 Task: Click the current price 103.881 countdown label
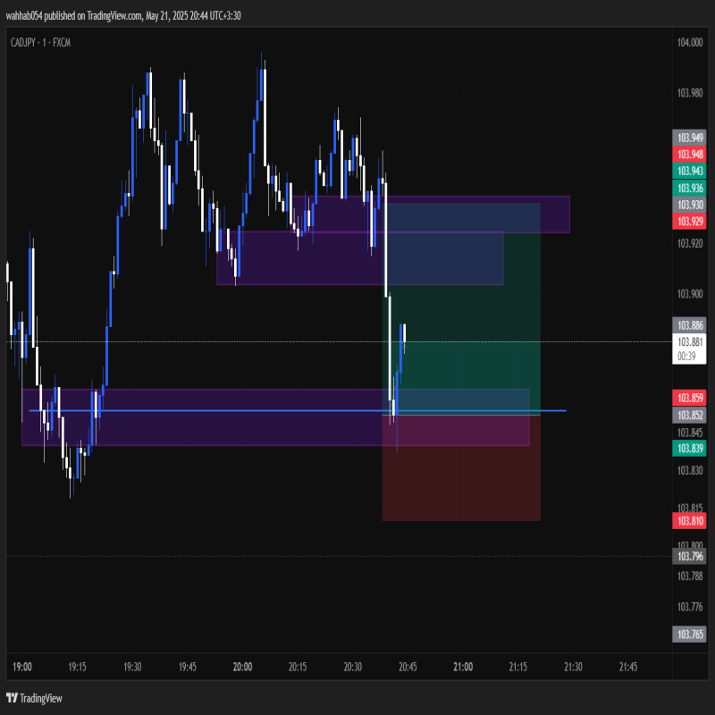[x=689, y=349]
